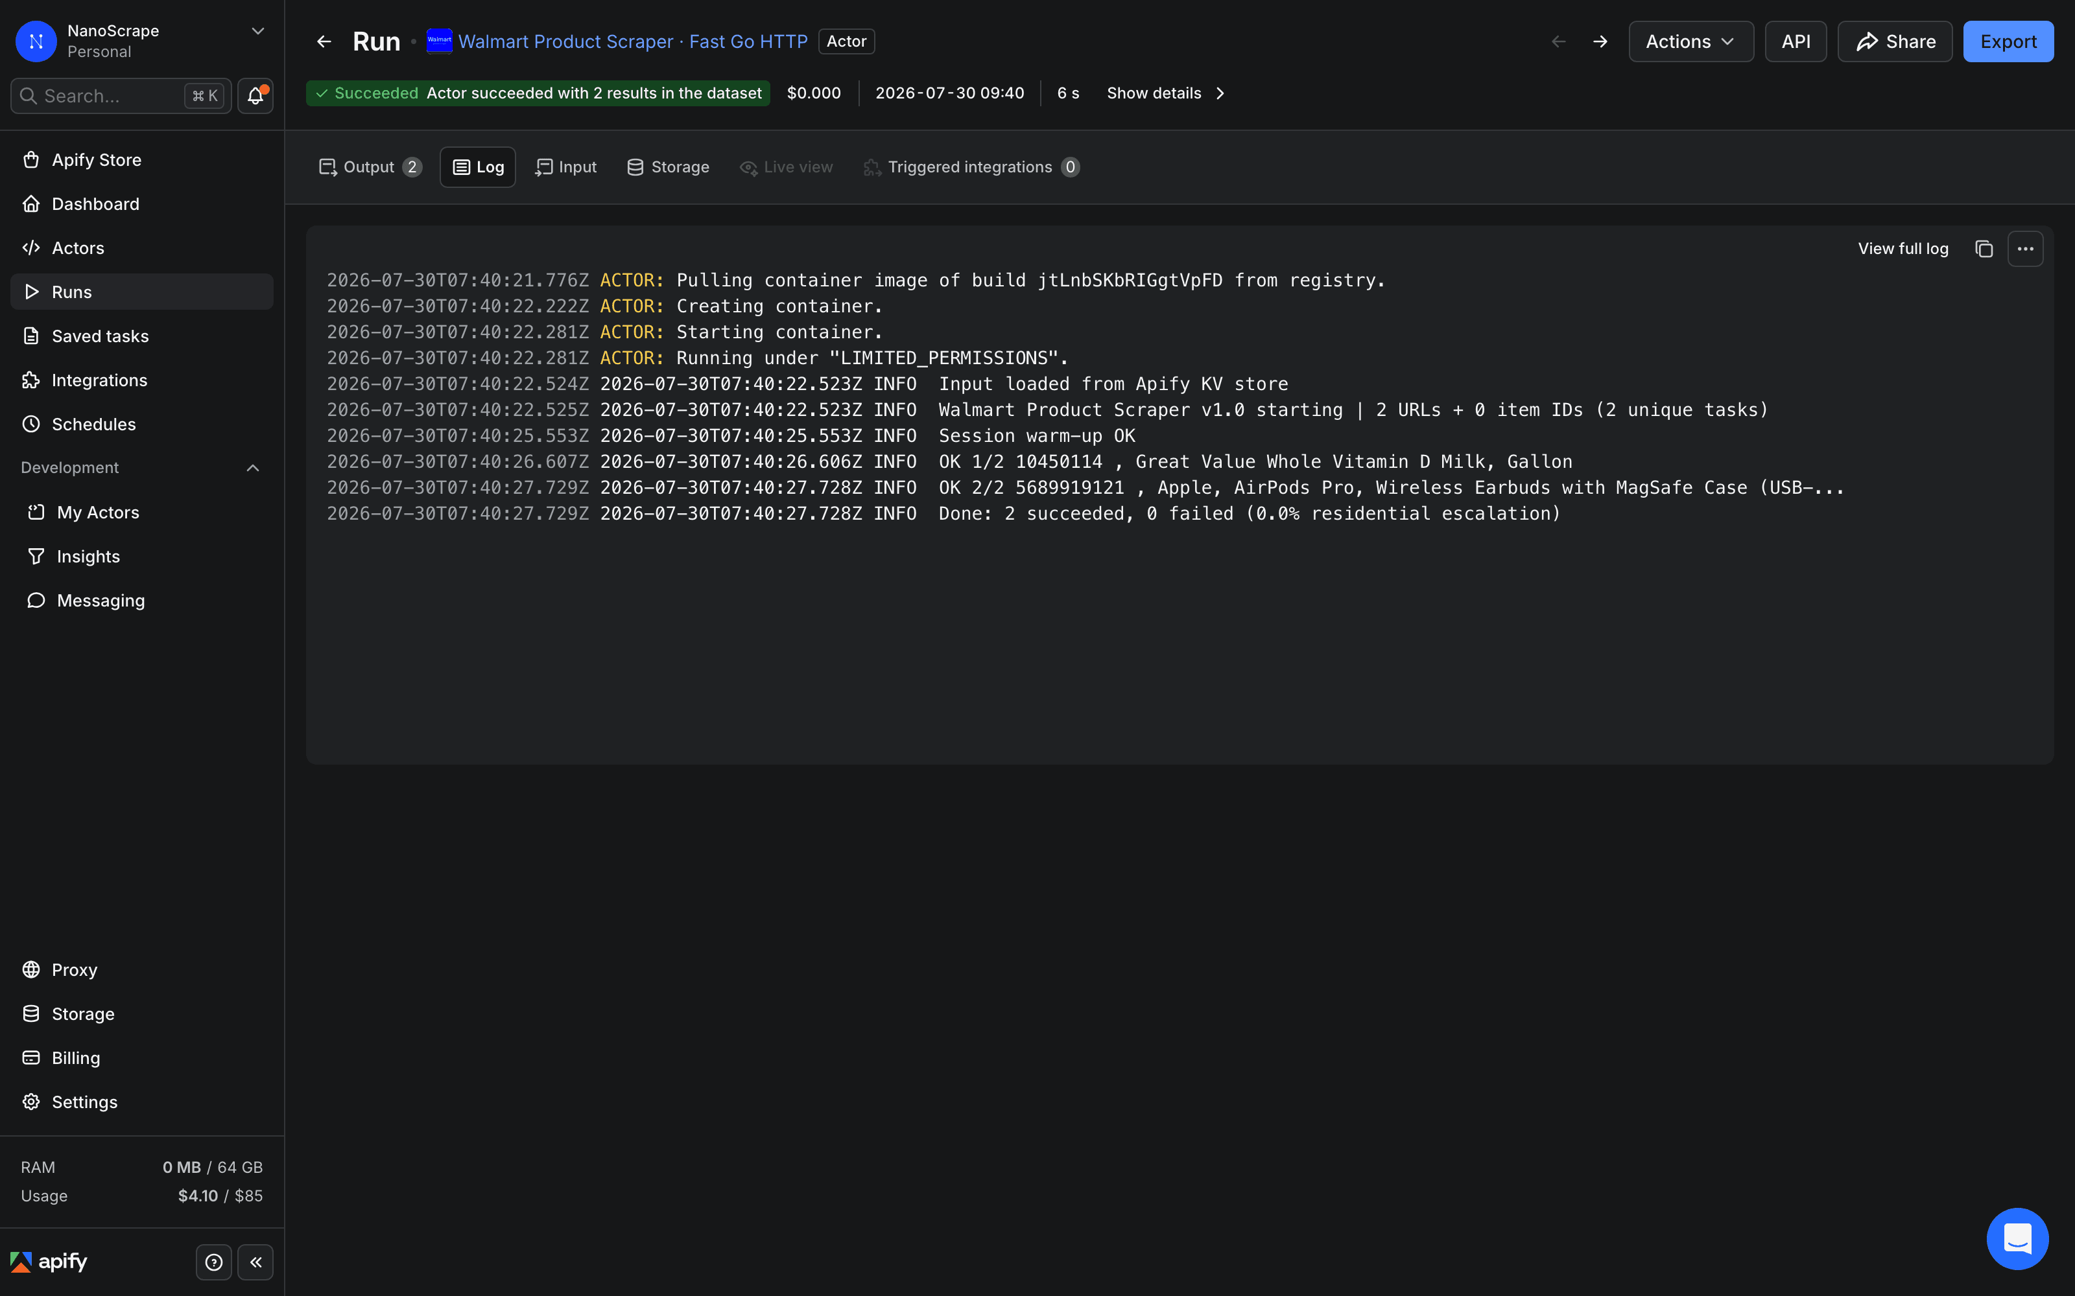Image resolution: width=2075 pixels, height=1296 pixels.
Task: Open Insights page
Action: tap(141, 556)
